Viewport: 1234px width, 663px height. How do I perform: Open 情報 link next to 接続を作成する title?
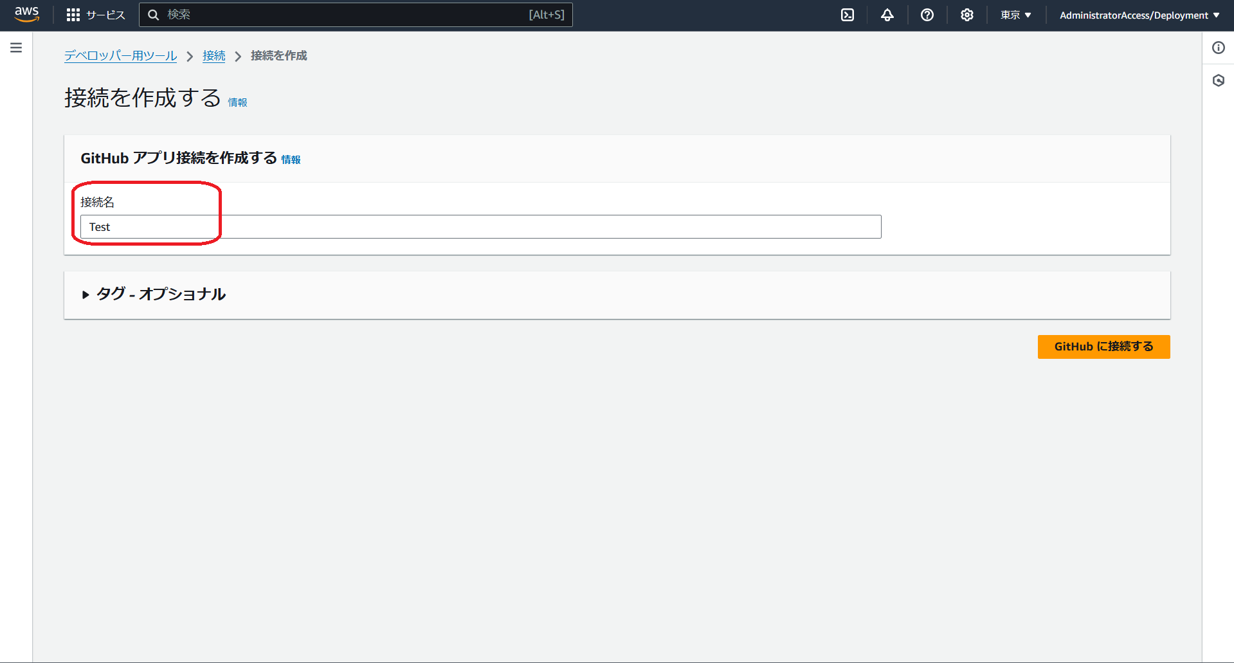tap(237, 102)
